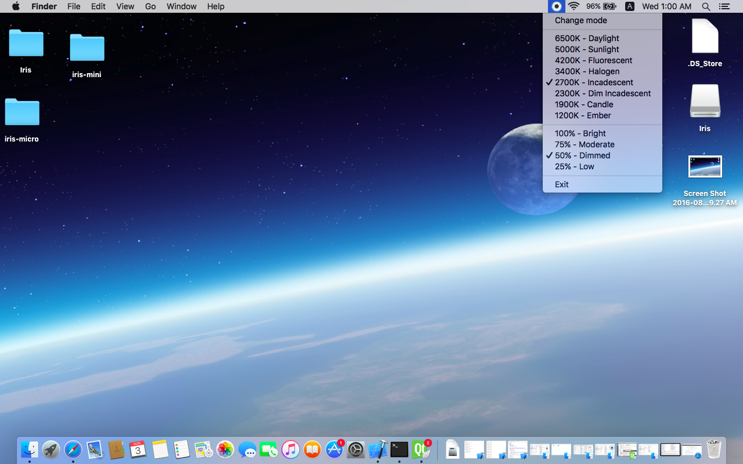This screenshot has height=464, width=743.
Task: Open Messages speech bubble in Dock
Action: click(x=247, y=449)
